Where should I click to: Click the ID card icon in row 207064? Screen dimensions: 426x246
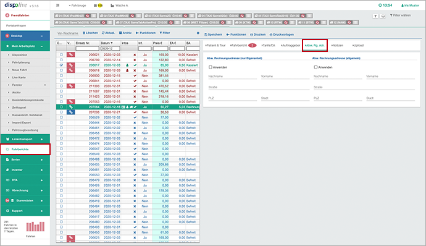click(123, 107)
